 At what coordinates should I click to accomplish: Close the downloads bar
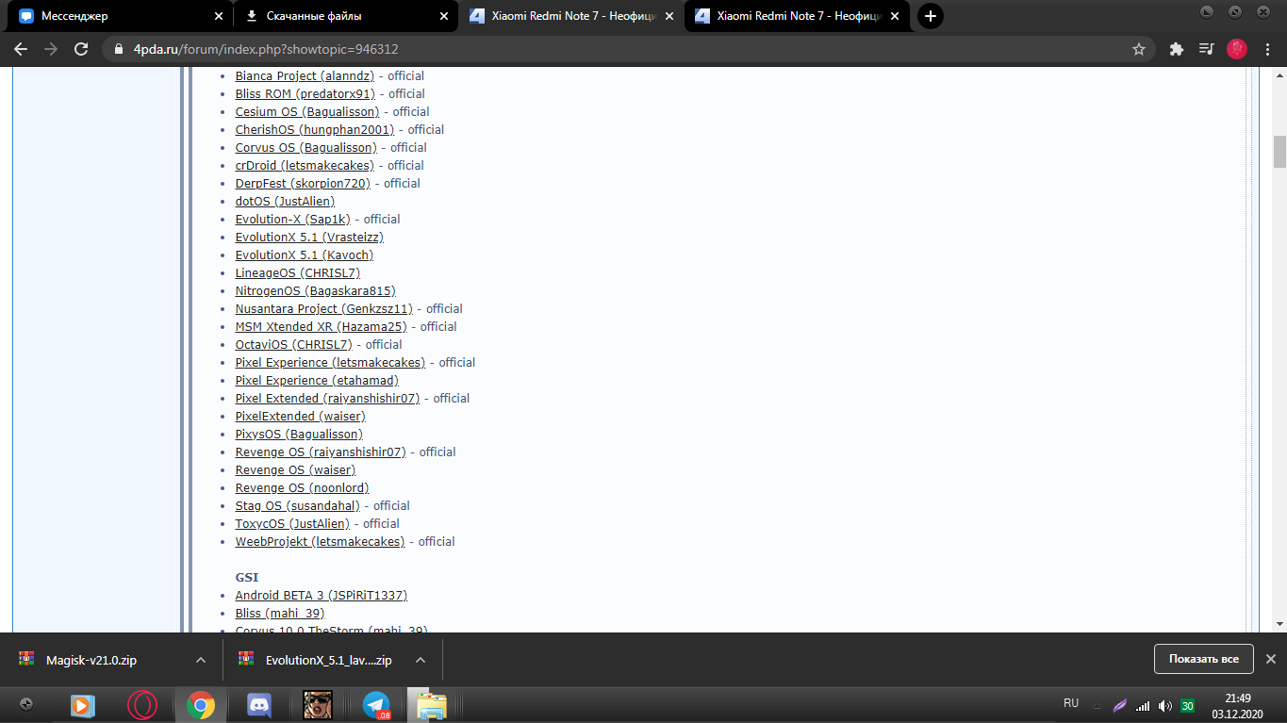click(x=1270, y=659)
